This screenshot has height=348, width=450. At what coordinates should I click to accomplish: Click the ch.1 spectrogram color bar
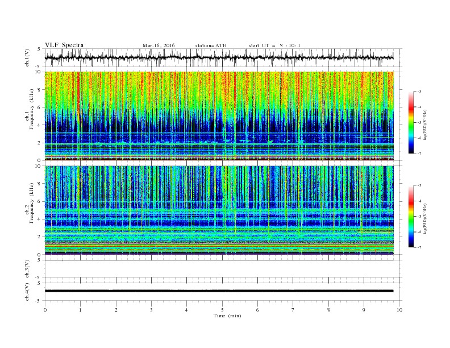click(x=411, y=123)
